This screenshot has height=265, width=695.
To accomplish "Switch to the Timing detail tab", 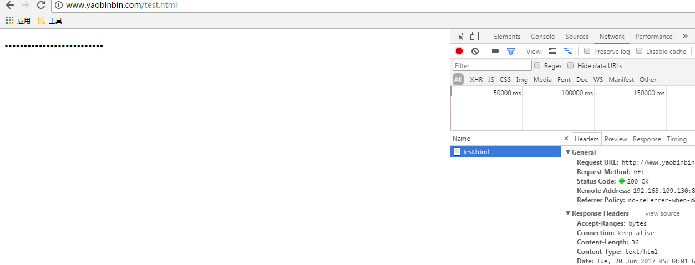I will pyautogui.click(x=677, y=139).
